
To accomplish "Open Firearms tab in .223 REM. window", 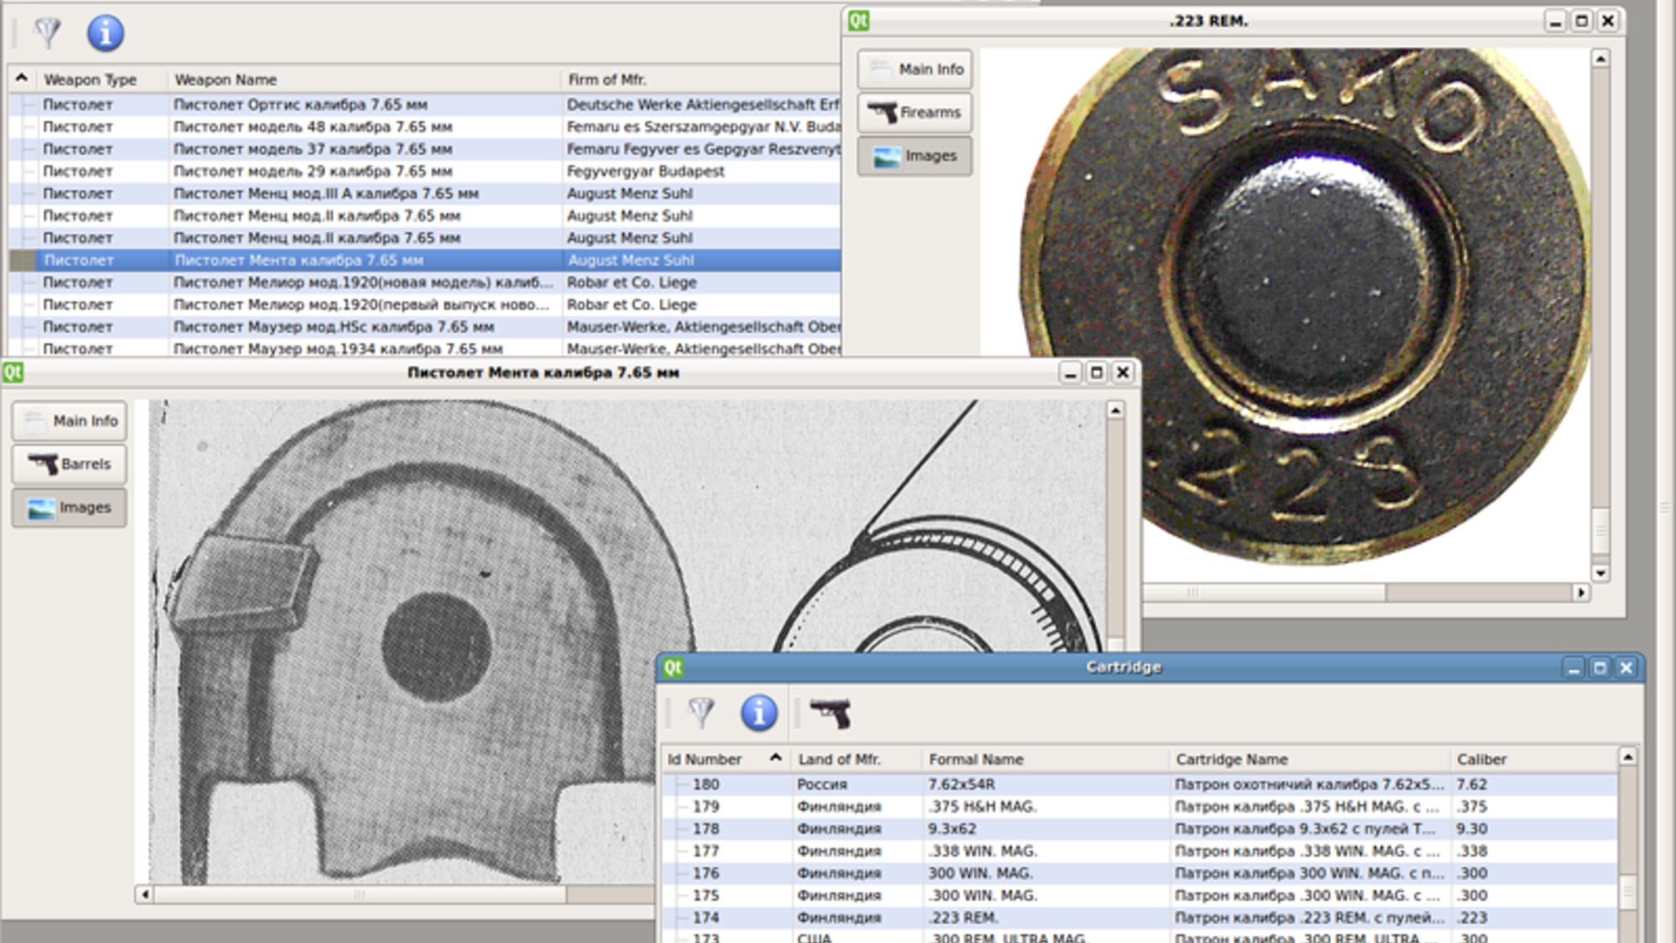I will pos(914,112).
